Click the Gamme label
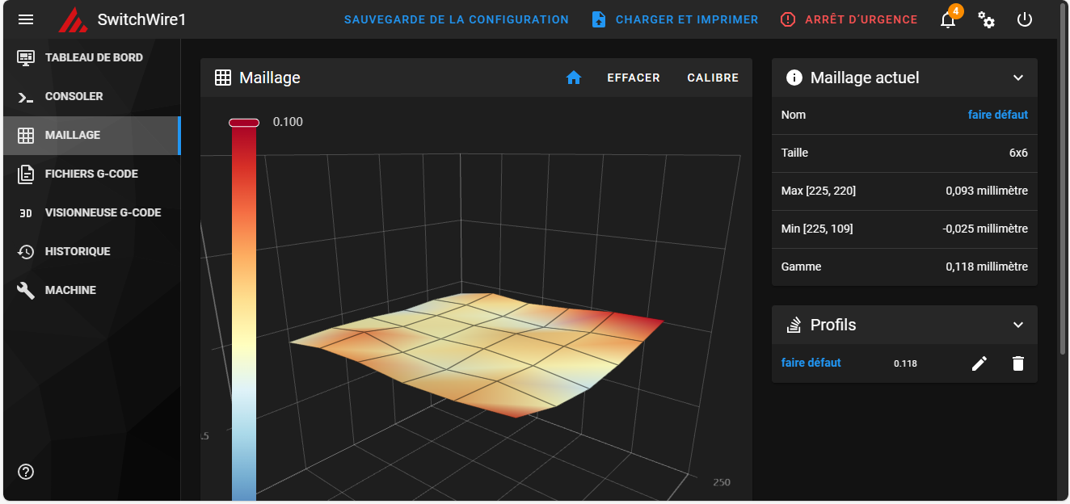The image size is (1070, 504). pos(801,267)
